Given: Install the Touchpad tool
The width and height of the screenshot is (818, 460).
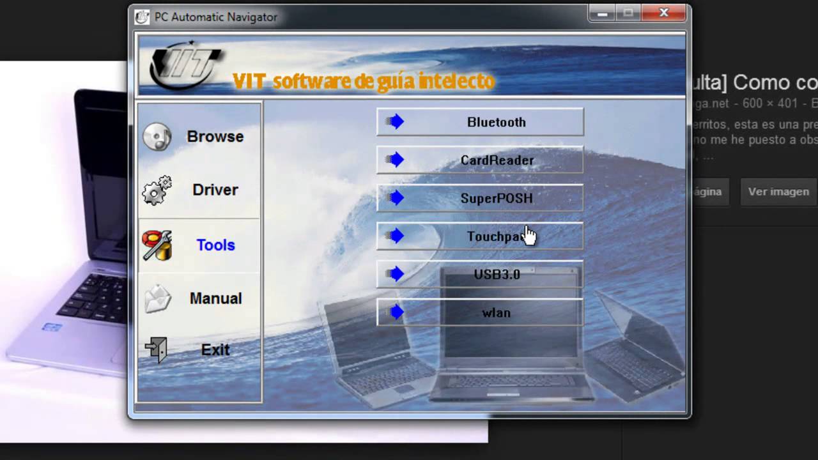Looking at the screenshot, I should pyautogui.click(x=480, y=236).
